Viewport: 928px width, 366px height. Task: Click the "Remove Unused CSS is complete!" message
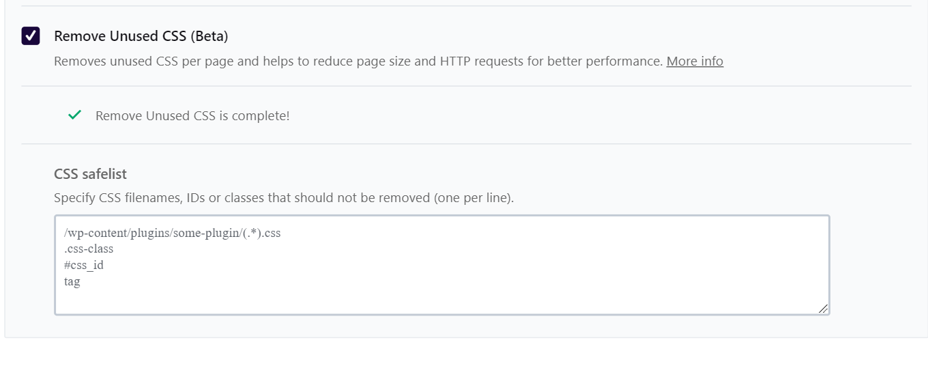tap(192, 116)
